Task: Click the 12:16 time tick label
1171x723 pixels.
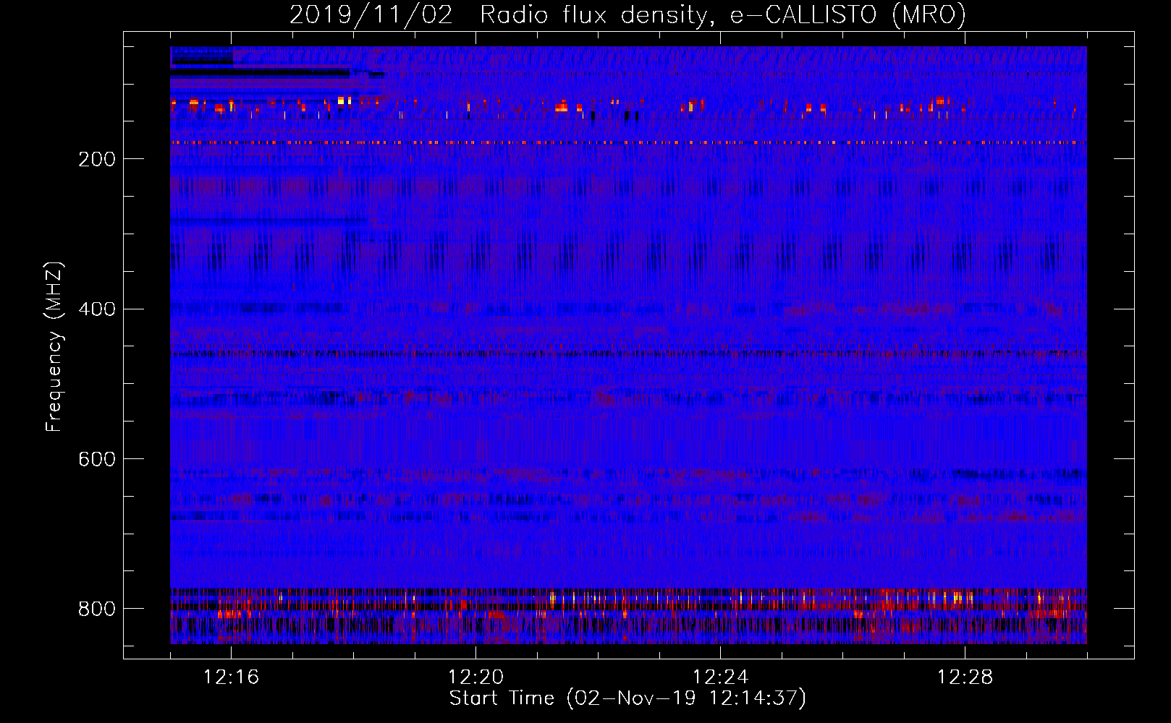Action: [232, 677]
